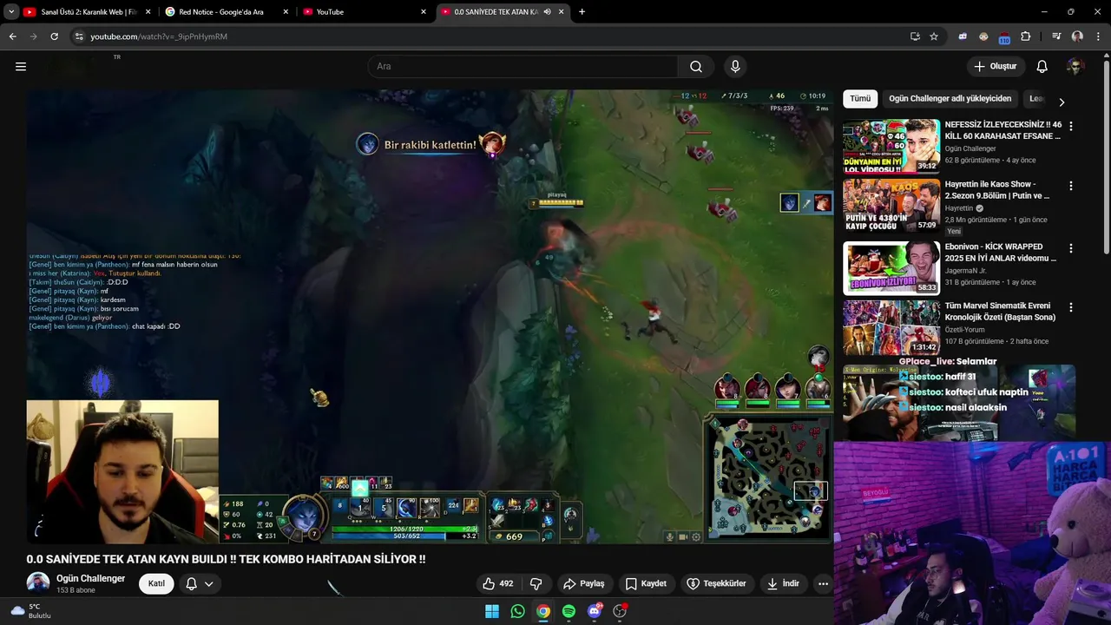1111x625 pixels.
Task: Open more actions three-dot below video
Action: pos(823,583)
